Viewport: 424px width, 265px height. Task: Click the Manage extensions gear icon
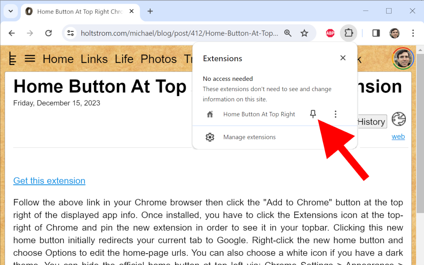[210, 137]
